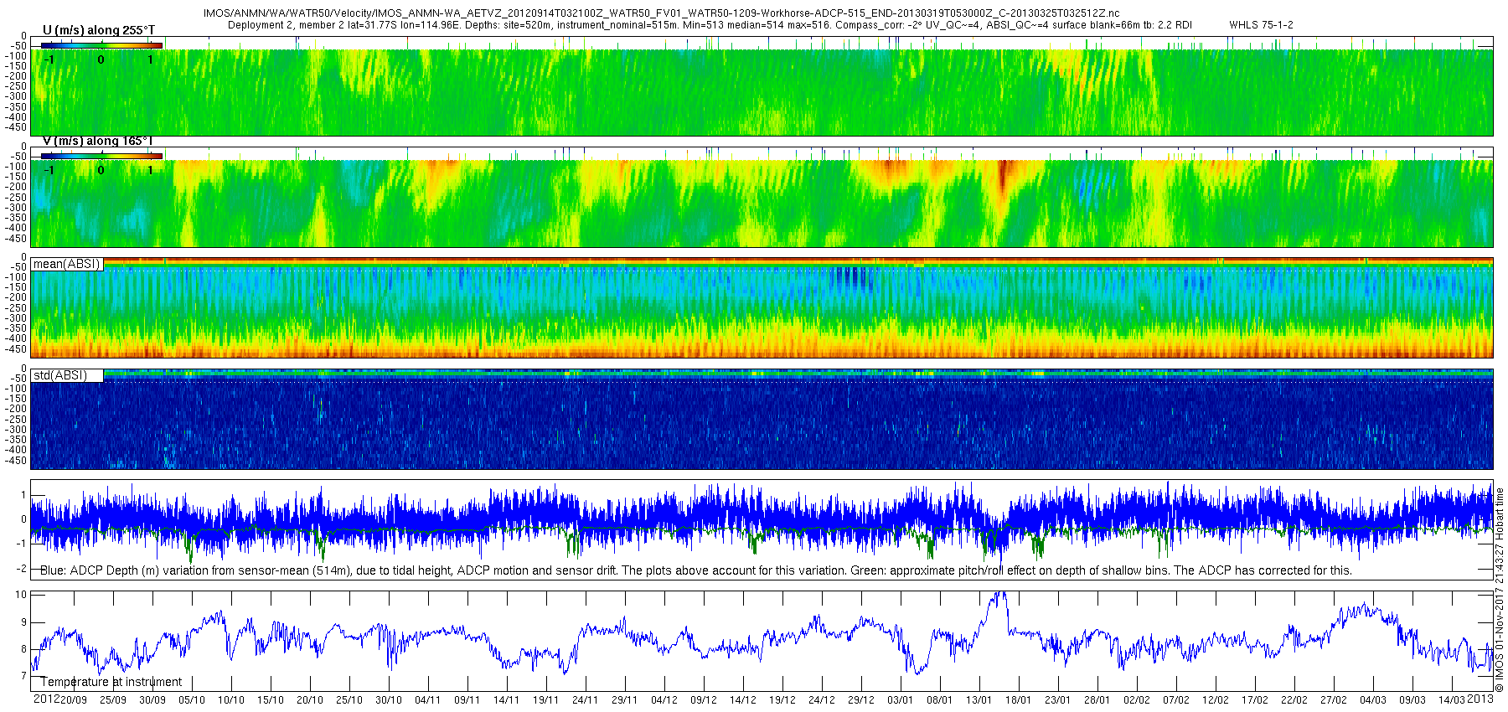Click the '14/11' date tick label
The image size is (1508, 712).
point(507,700)
